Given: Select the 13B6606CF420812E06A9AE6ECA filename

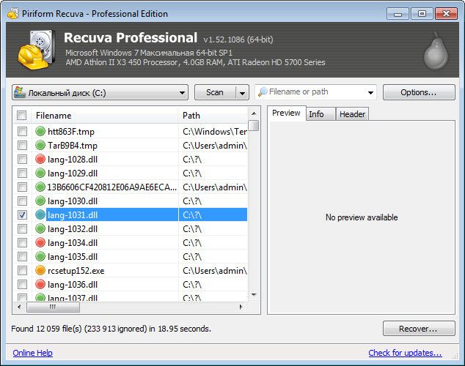Looking at the screenshot, I should [112, 187].
